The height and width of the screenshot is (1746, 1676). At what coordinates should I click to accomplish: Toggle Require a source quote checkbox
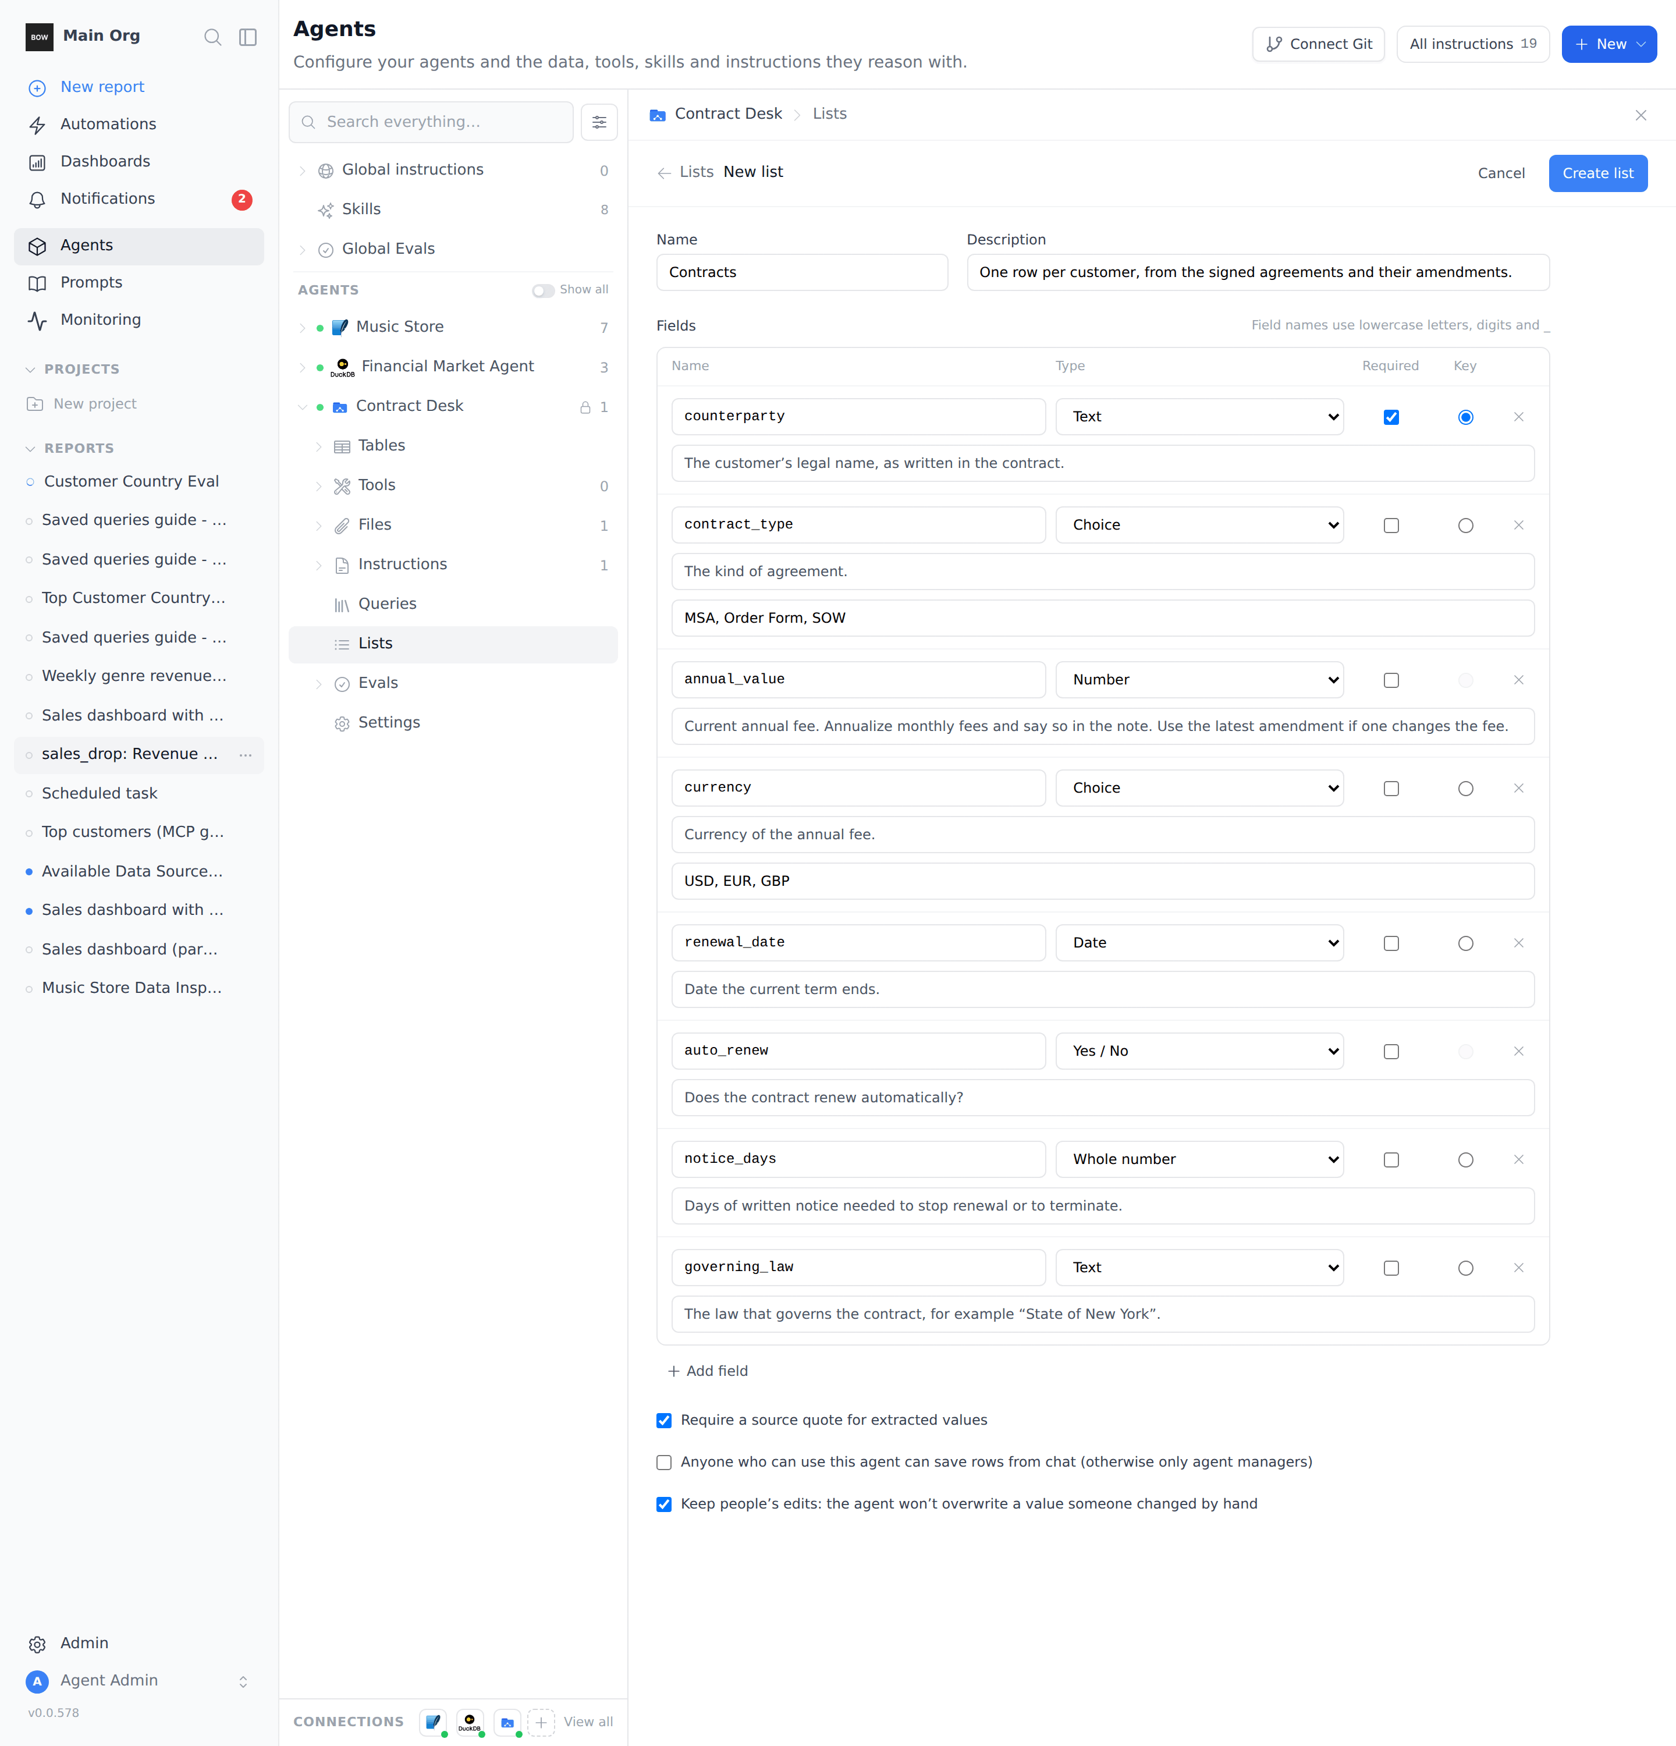[665, 1421]
